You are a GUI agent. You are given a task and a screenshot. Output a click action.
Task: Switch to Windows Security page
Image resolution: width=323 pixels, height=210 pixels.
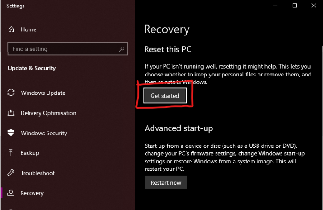coord(44,133)
